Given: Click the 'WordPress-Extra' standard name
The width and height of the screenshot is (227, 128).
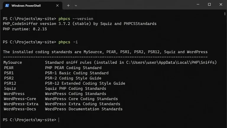Looking at the screenshot, I should [x=21, y=104].
